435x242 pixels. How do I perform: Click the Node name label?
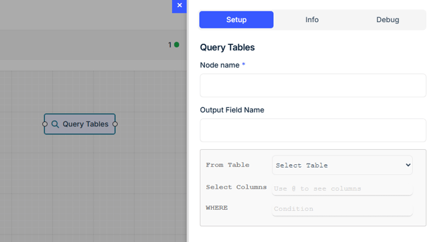(220, 65)
